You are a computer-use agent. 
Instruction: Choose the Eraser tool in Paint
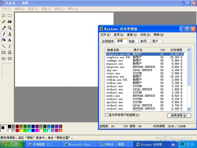(x=4, y=22)
